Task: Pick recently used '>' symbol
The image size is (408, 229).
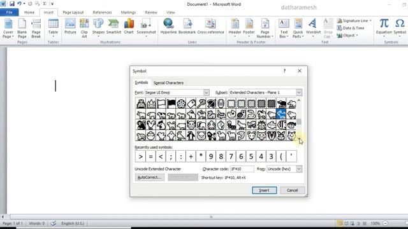Action: pos(140,156)
